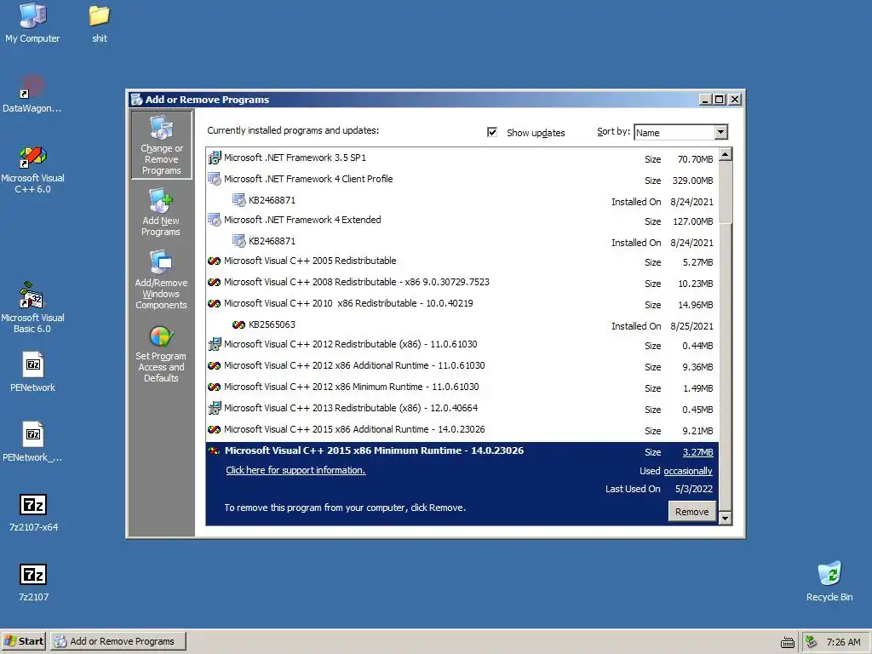
Task: Click Add or Remove Programs taskbar button
Action: pyautogui.click(x=118, y=641)
